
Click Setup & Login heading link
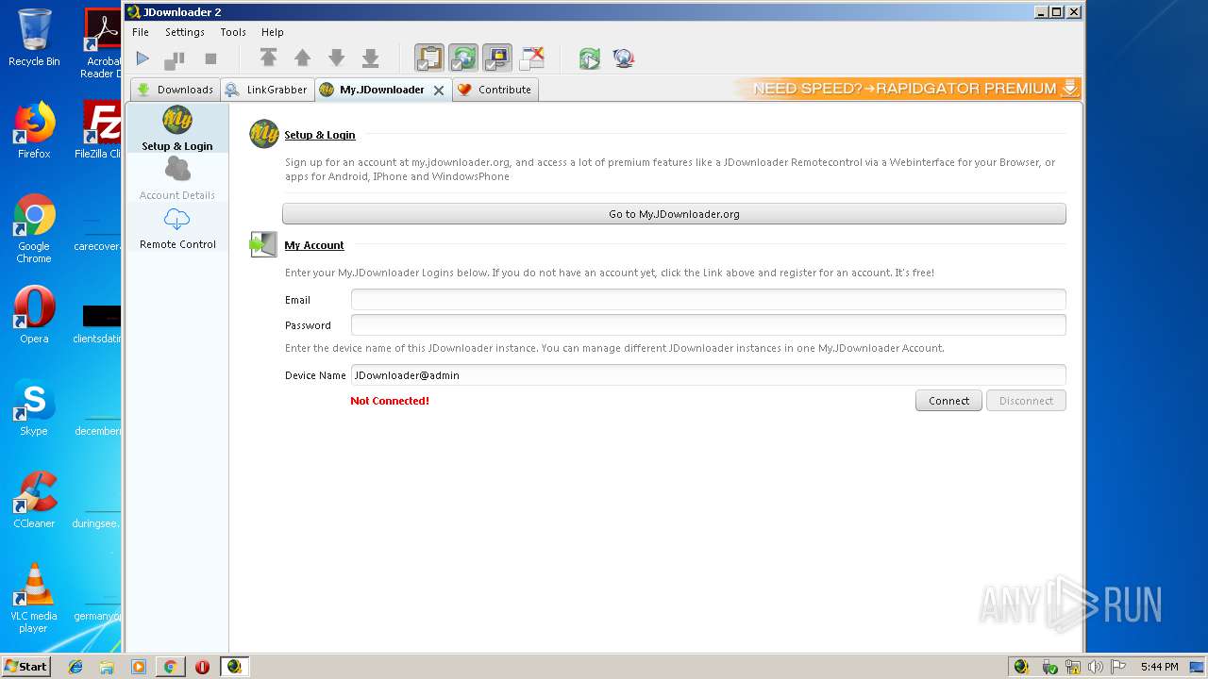[x=320, y=135]
